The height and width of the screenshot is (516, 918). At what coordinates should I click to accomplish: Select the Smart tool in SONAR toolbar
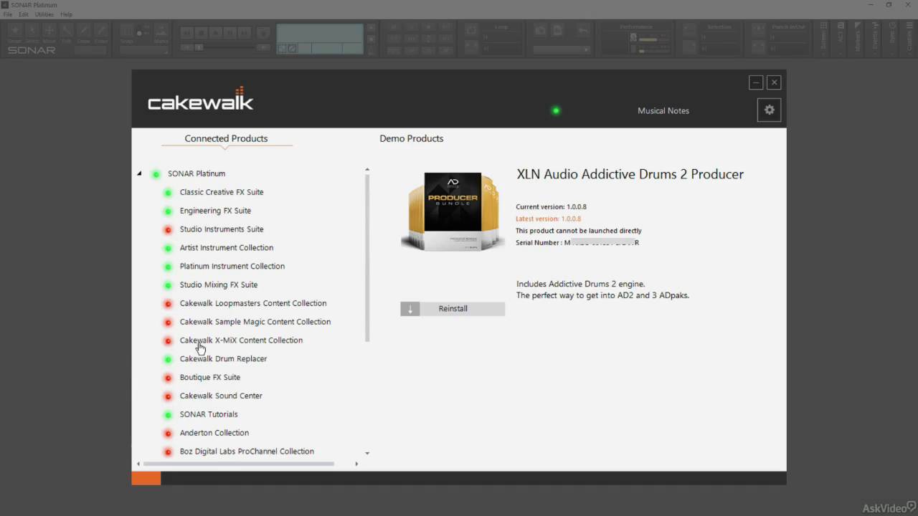click(x=15, y=31)
